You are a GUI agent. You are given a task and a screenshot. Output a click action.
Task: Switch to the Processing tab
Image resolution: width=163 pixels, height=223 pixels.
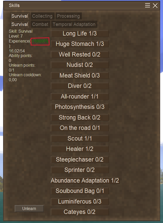(69, 16)
